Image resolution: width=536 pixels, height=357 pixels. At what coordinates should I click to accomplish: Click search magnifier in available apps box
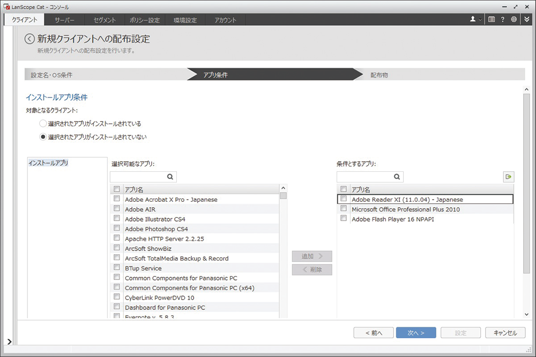(x=170, y=177)
